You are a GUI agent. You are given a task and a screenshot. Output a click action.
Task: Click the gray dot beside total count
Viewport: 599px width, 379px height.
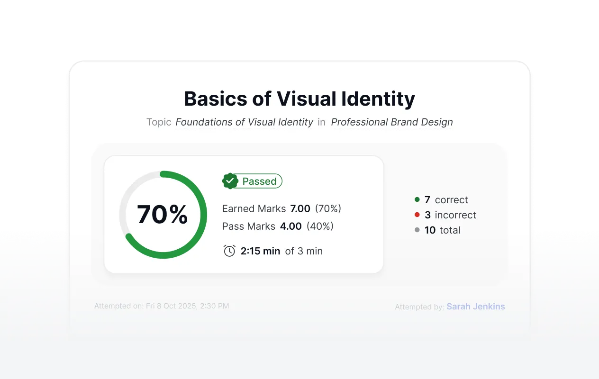(x=417, y=230)
